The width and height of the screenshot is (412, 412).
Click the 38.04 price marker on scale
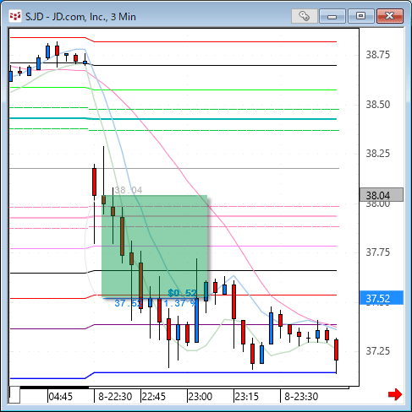click(x=382, y=195)
